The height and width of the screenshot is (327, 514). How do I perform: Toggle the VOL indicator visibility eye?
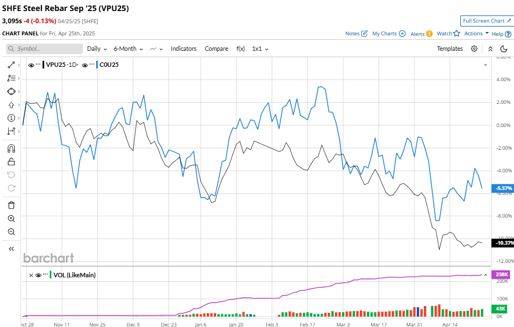39,275
